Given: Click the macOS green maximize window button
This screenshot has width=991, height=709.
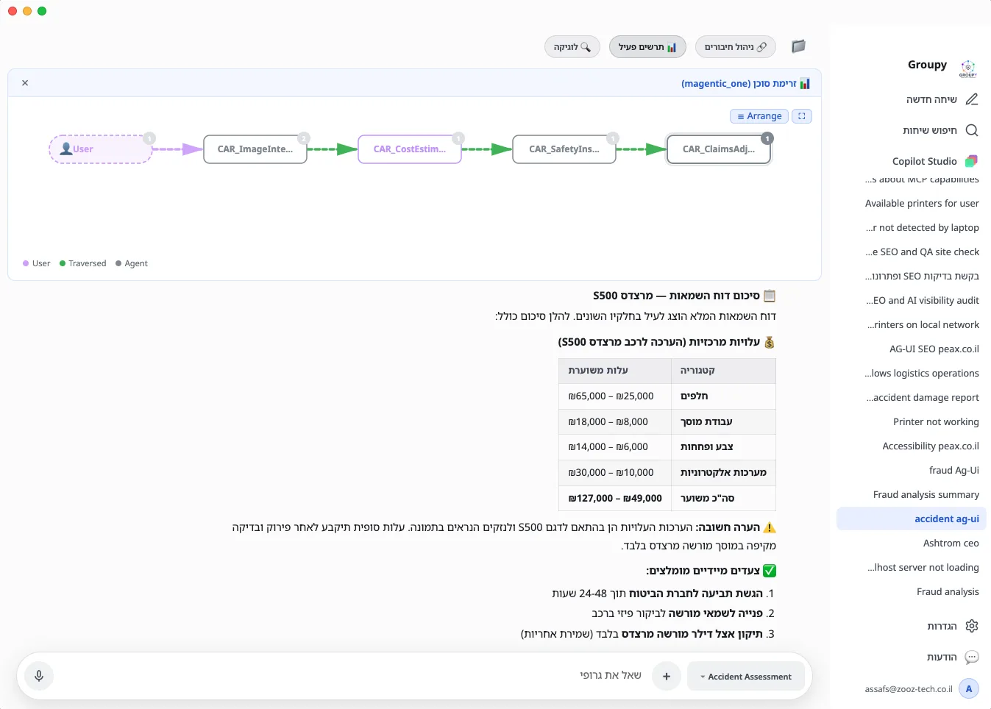Looking at the screenshot, I should 42,11.
